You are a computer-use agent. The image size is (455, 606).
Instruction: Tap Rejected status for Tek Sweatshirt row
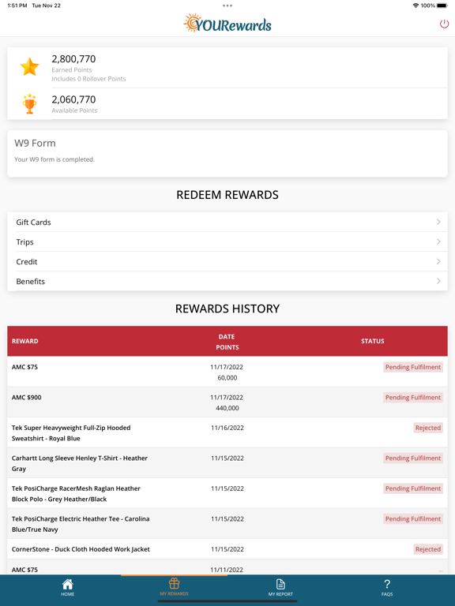[x=428, y=428]
